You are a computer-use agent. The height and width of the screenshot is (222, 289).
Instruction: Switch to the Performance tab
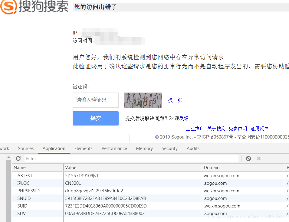coord(114,149)
